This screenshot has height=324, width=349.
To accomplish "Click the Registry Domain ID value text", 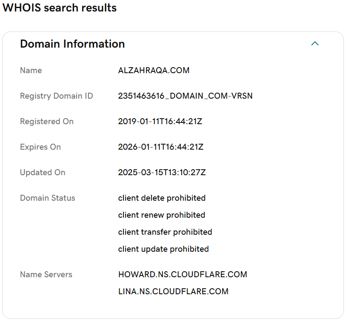I will [185, 96].
